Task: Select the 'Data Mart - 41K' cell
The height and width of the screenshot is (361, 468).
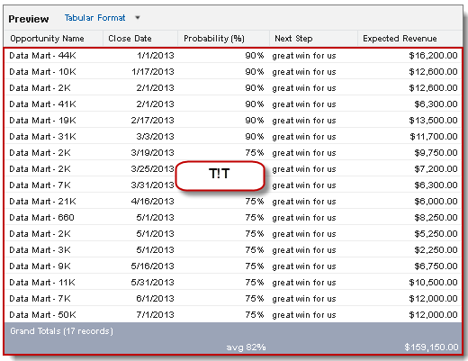Action: 42,104
